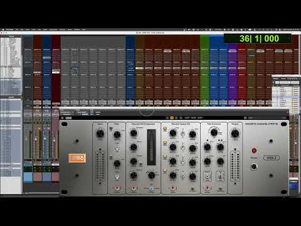Viewport: 301px width, 226px height.
Task: Click COPY in the plugin top bar
Action: 187,118
